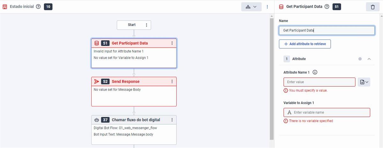
Task: Open Send Response node options menu
Action: pos(172,82)
